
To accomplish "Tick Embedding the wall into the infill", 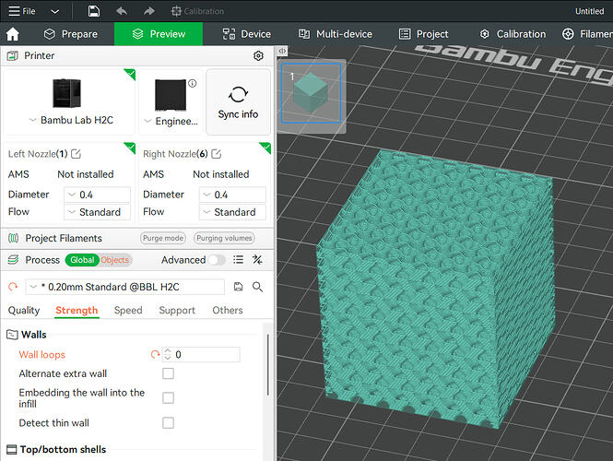I will tap(168, 398).
